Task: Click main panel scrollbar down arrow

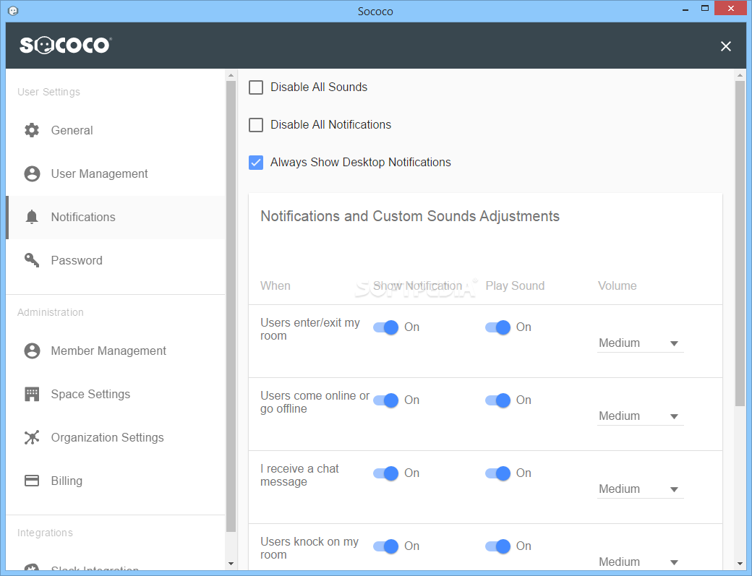Action: [740, 564]
